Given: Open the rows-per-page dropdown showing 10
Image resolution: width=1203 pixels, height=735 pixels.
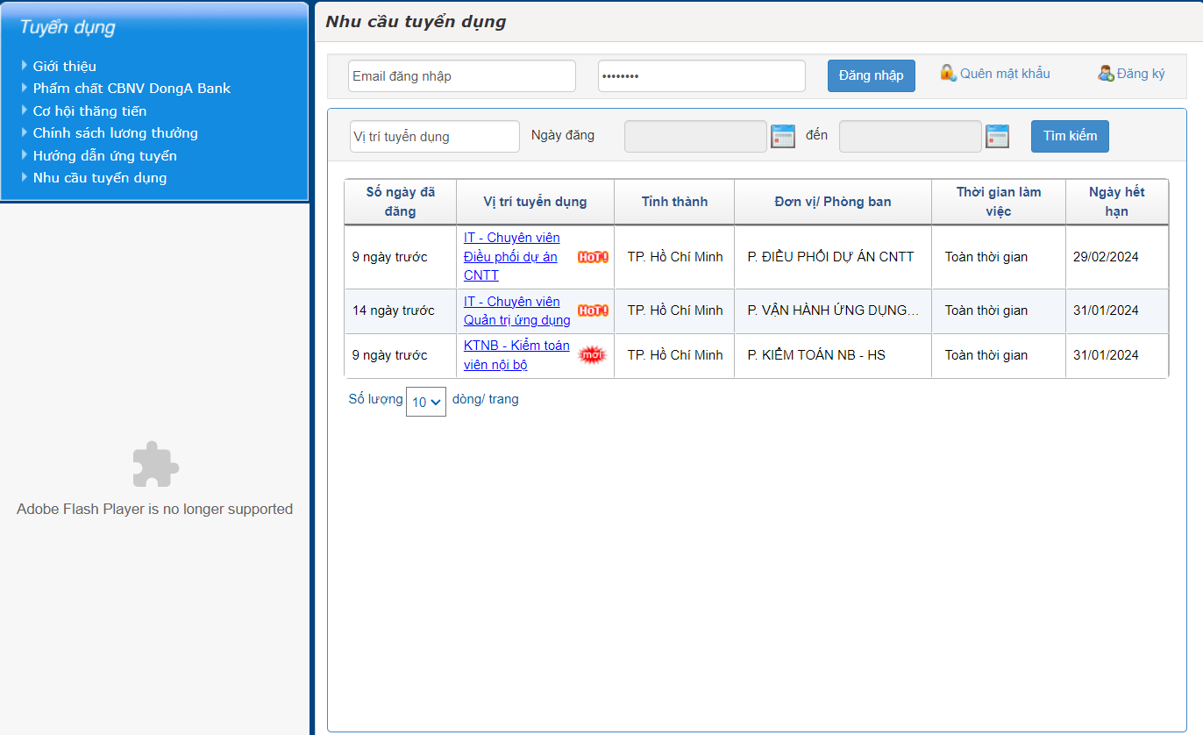Looking at the screenshot, I should pyautogui.click(x=426, y=402).
